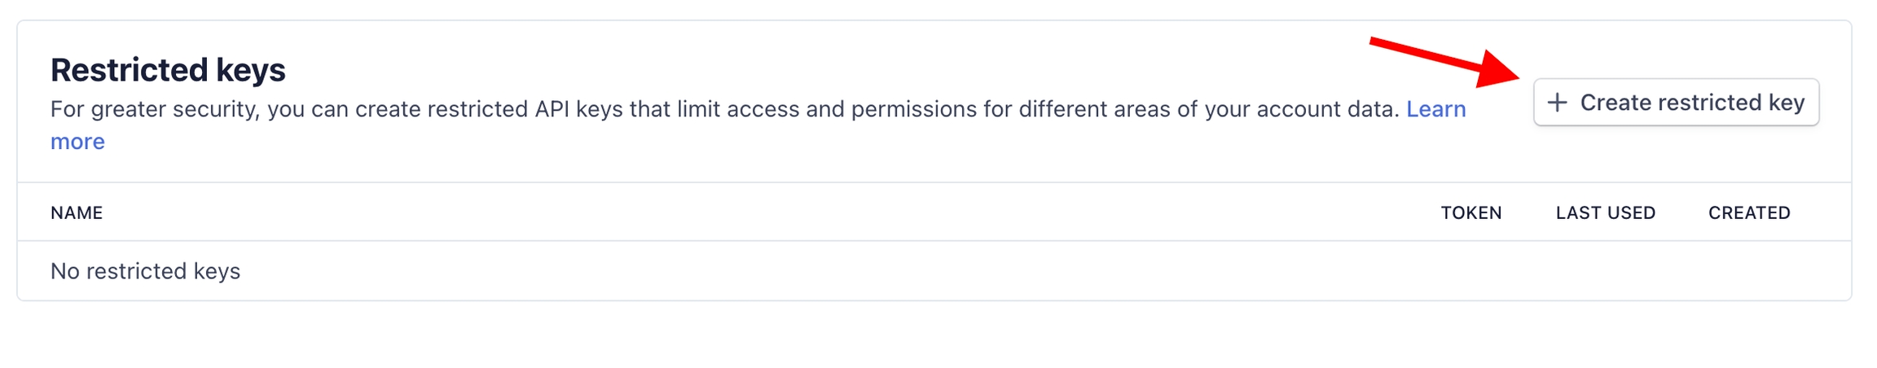Click the 'key' word in Create button
This screenshot has height=368, width=1877.
click(x=1787, y=103)
